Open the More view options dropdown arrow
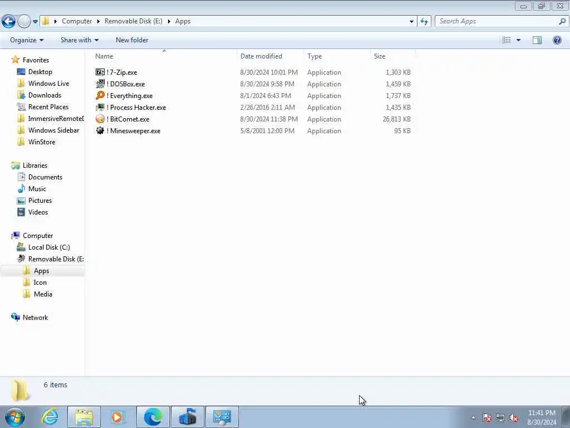 click(x=518, y=40)
